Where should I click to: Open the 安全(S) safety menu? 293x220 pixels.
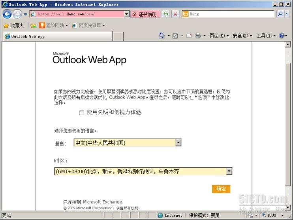(242, 36)
